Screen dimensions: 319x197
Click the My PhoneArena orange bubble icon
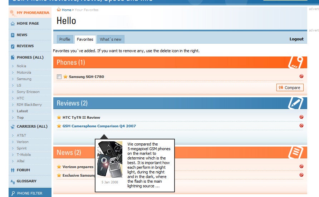13,13
